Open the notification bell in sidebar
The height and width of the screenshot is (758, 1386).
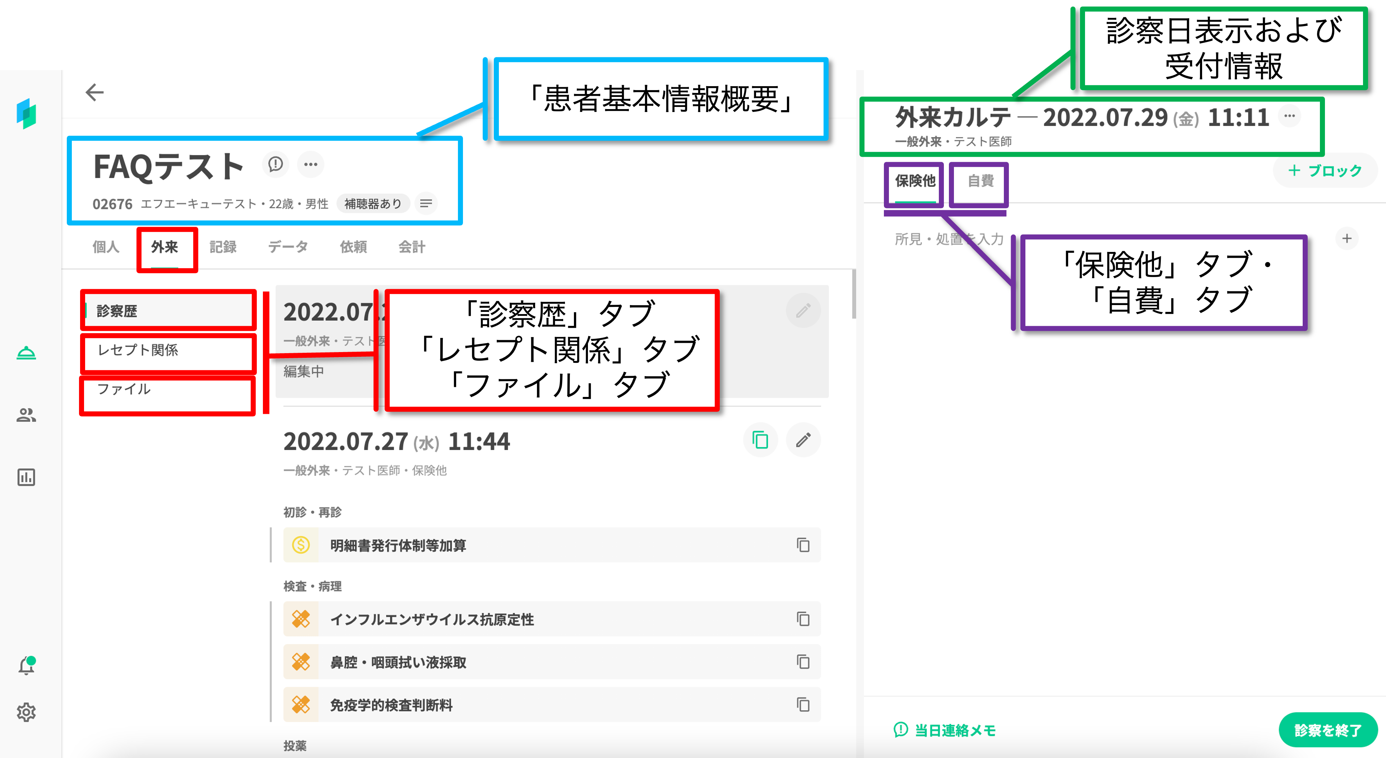26,666
